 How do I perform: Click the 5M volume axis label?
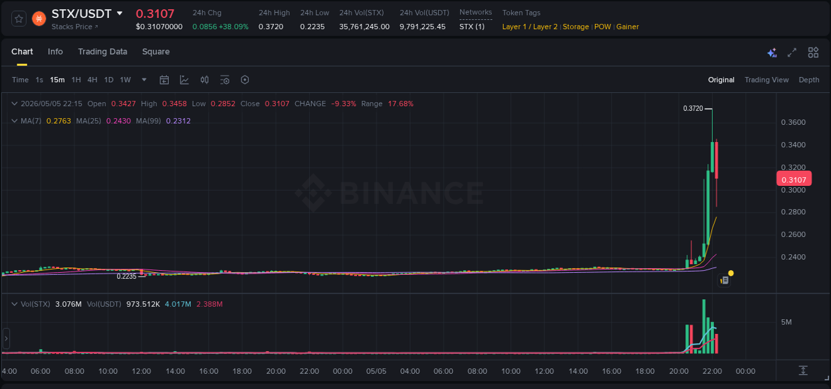pos(786,322)
